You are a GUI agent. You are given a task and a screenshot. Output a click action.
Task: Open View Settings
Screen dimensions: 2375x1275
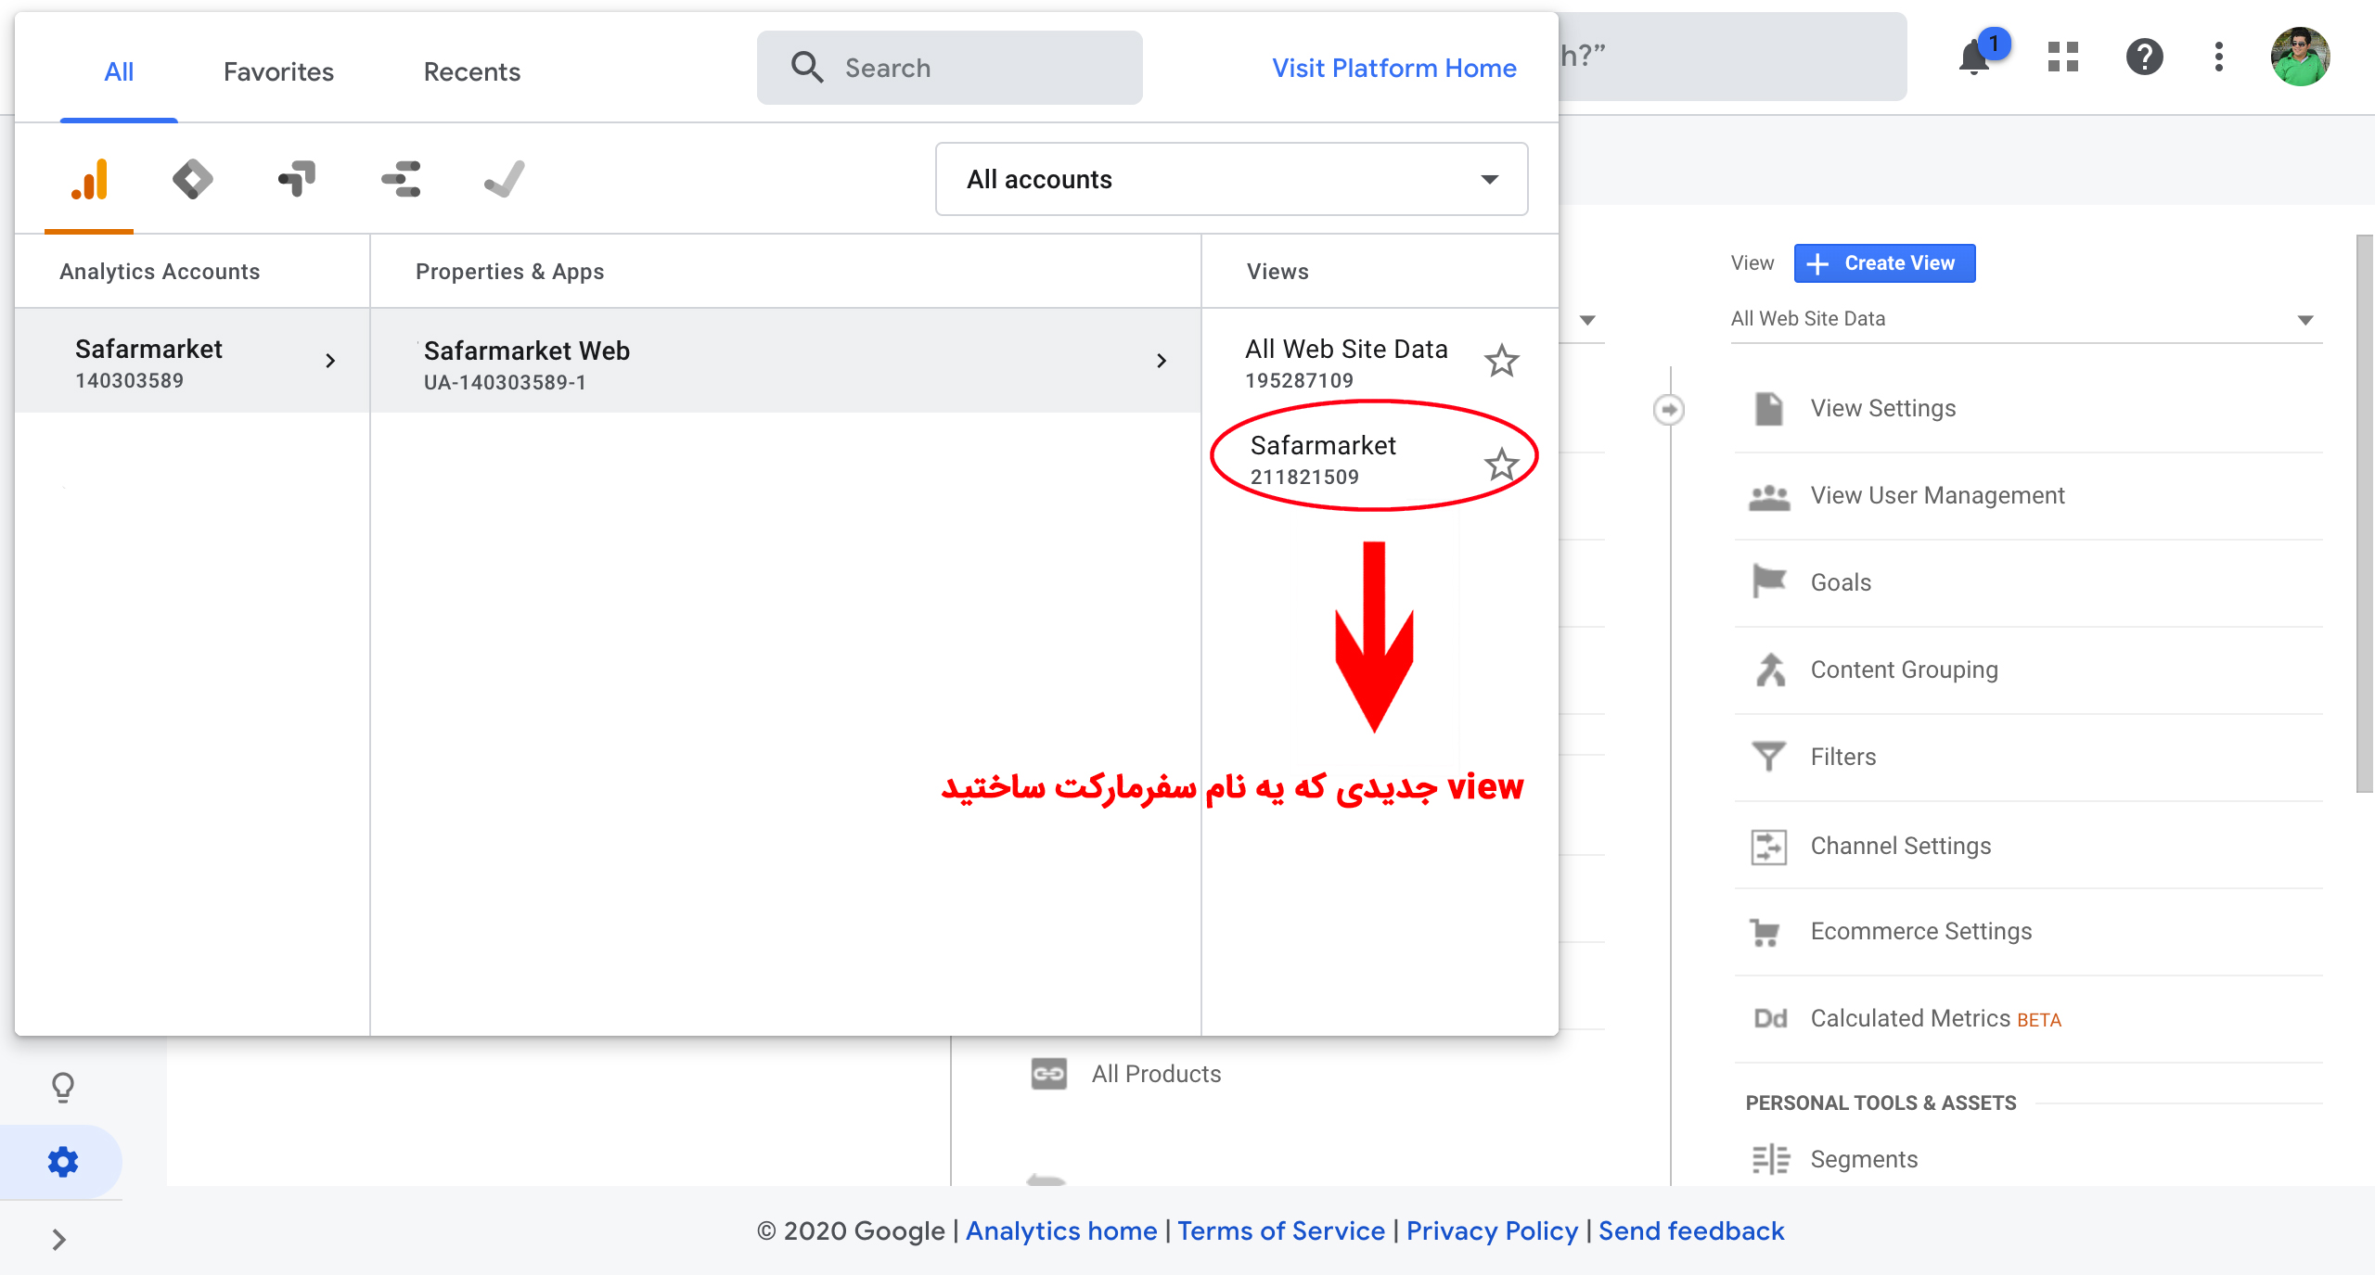tap(1883, 409)
